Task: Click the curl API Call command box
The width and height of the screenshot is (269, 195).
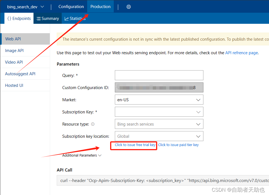Action: (163, 180)
